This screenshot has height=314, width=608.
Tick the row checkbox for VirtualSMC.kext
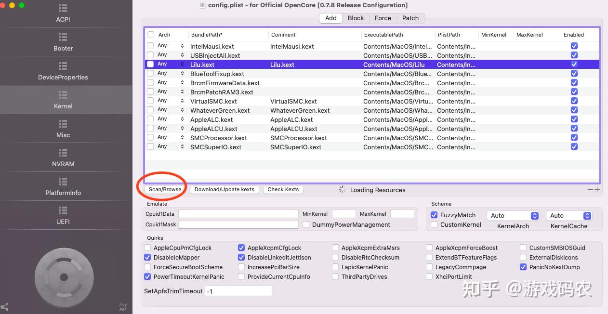pos(150,101)
